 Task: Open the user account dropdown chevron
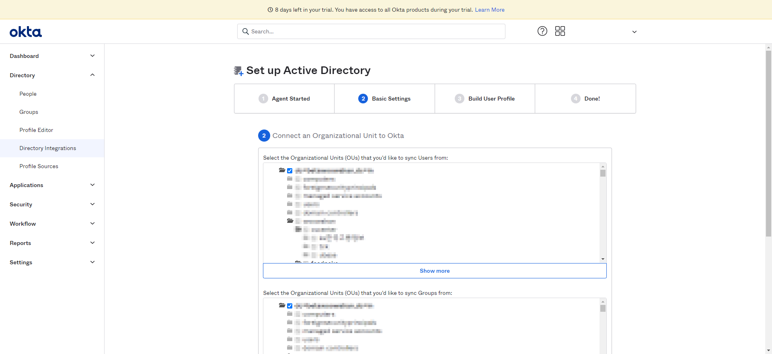click(634, 32)
